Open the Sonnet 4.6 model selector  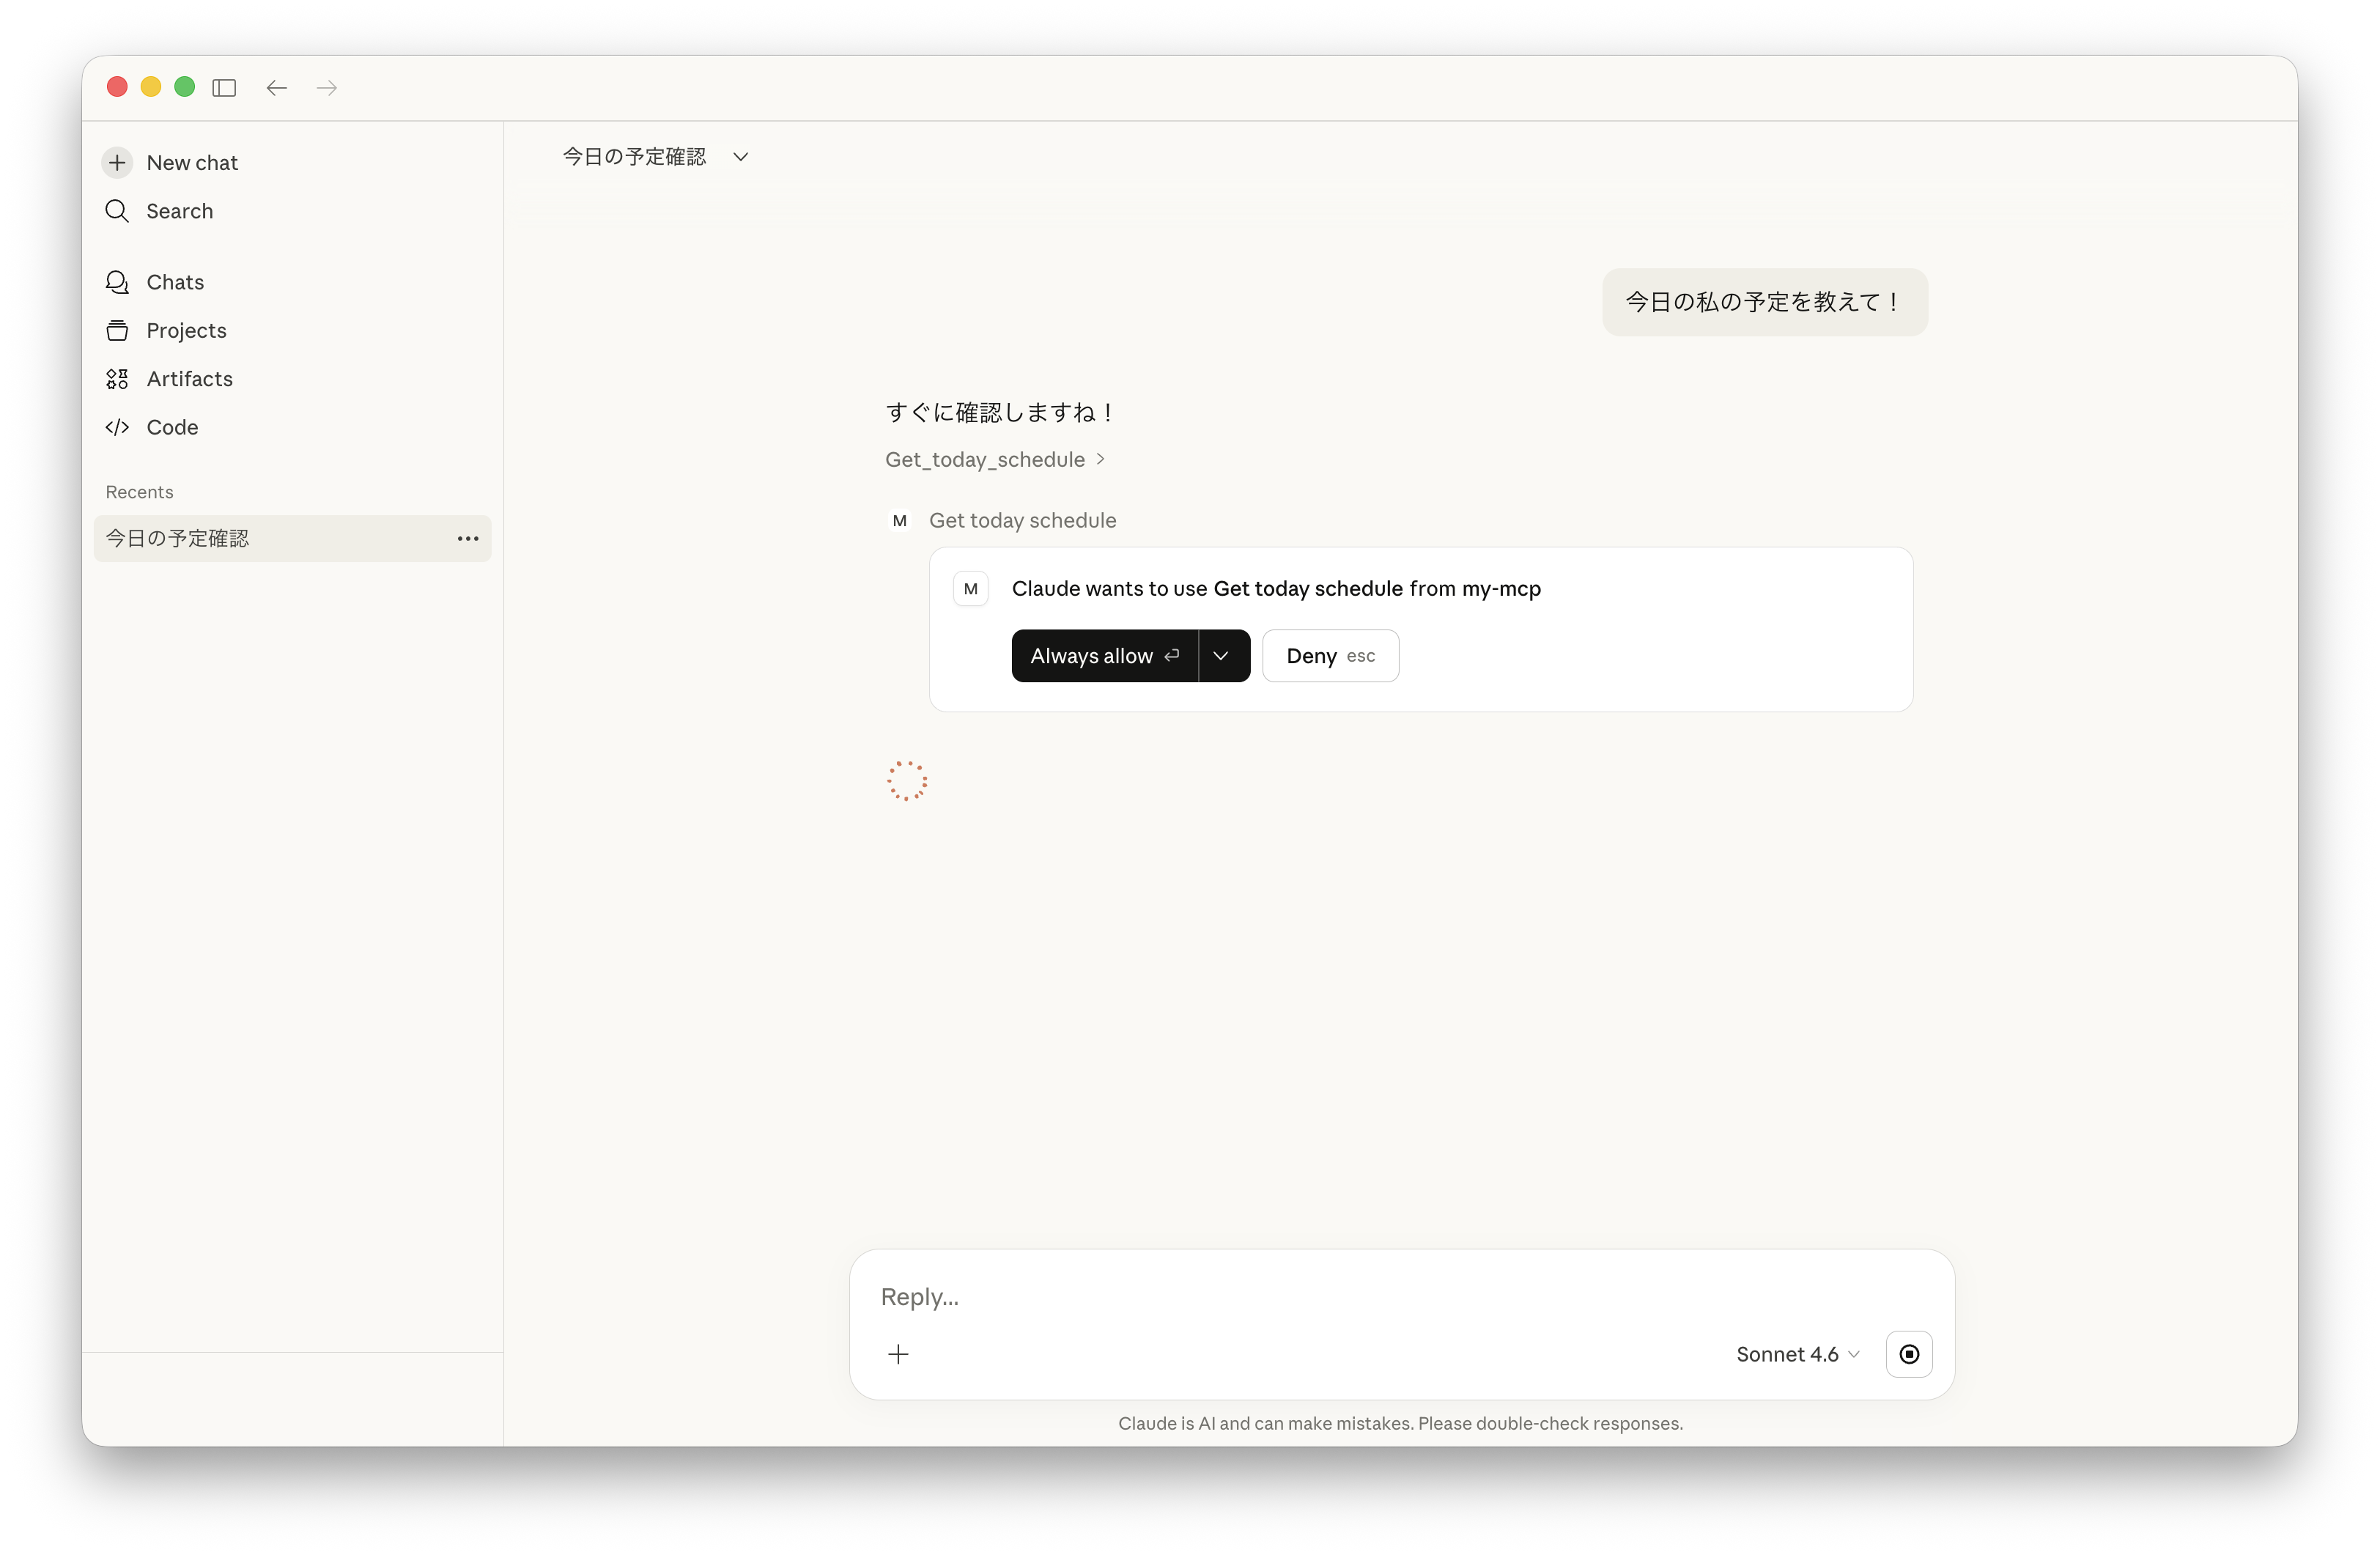[x=1797, y=1354]
